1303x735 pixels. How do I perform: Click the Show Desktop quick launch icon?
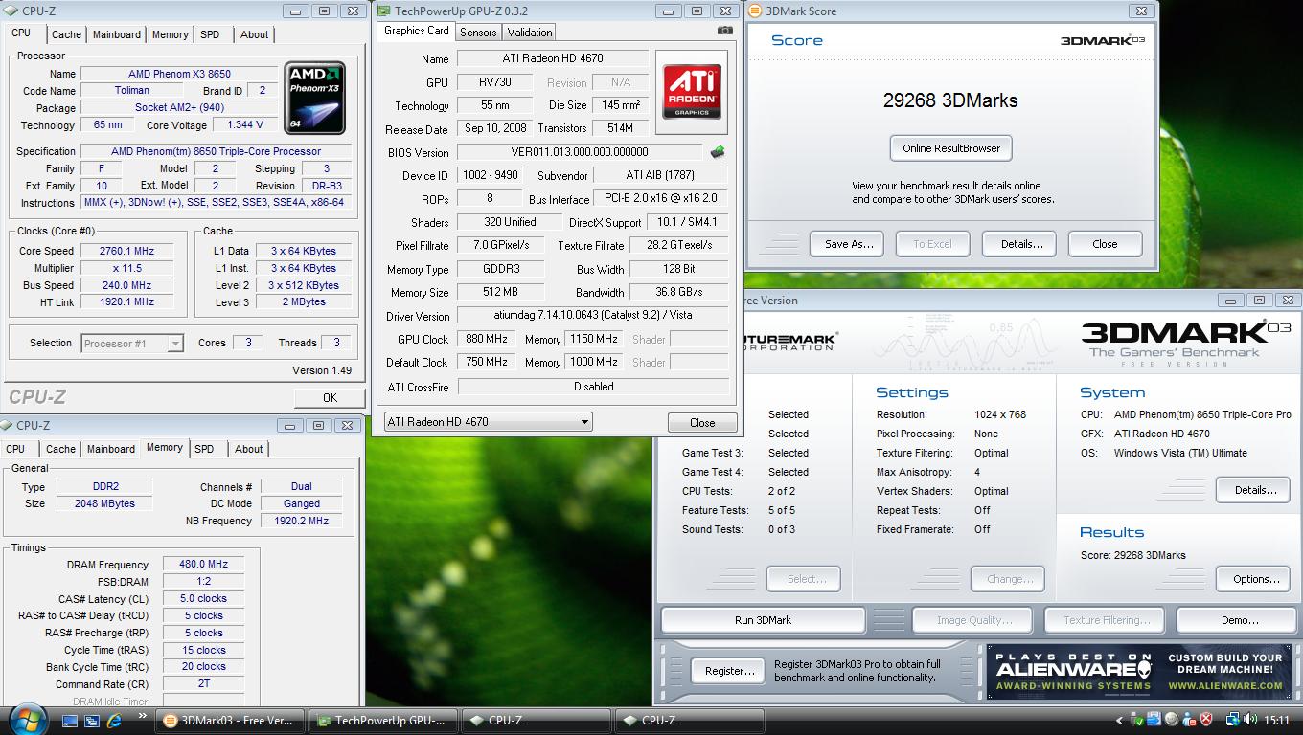(71, 721)
